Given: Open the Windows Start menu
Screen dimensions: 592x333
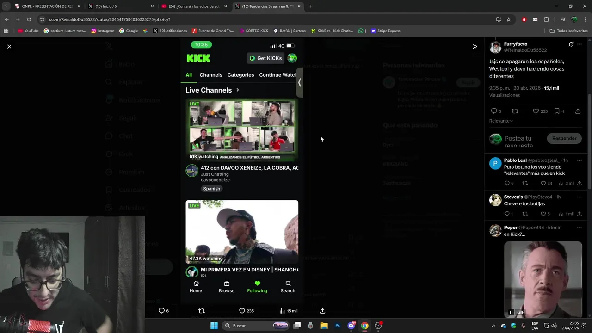Looking at the screenshot, I should click(214, 326).
